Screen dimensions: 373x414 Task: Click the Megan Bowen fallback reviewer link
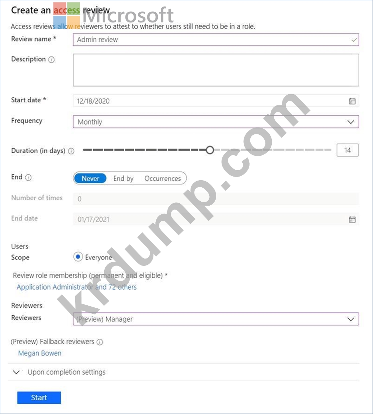[x=40, y=353]
